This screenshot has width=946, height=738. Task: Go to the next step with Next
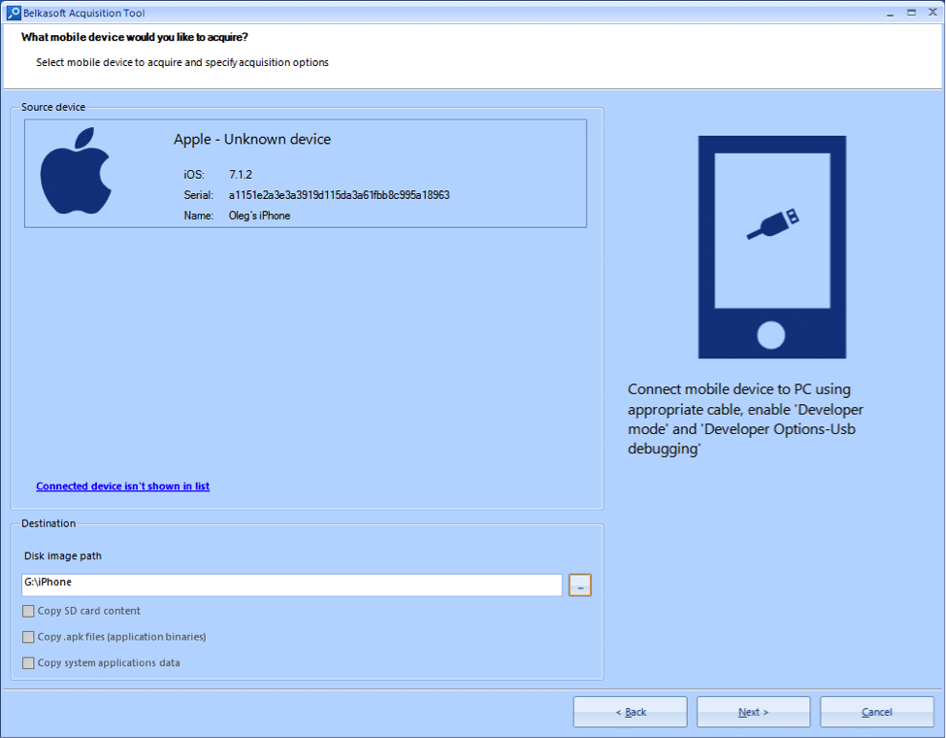click(754, 712)
